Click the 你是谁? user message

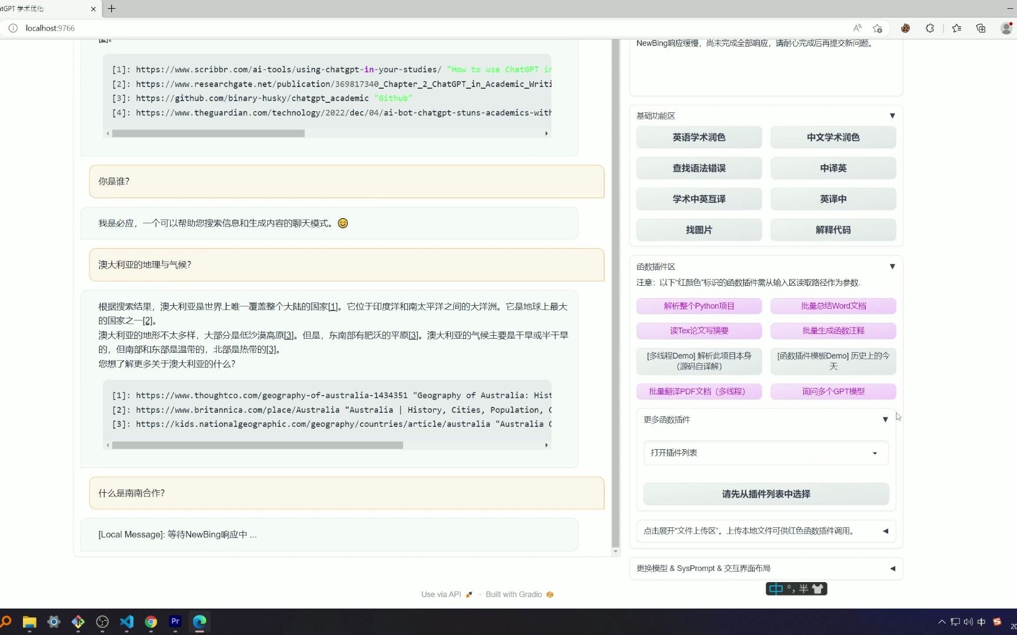coord(347,181)
